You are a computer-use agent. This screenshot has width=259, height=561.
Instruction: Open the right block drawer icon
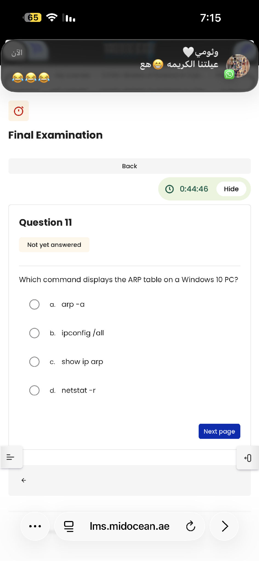point(248,458)
